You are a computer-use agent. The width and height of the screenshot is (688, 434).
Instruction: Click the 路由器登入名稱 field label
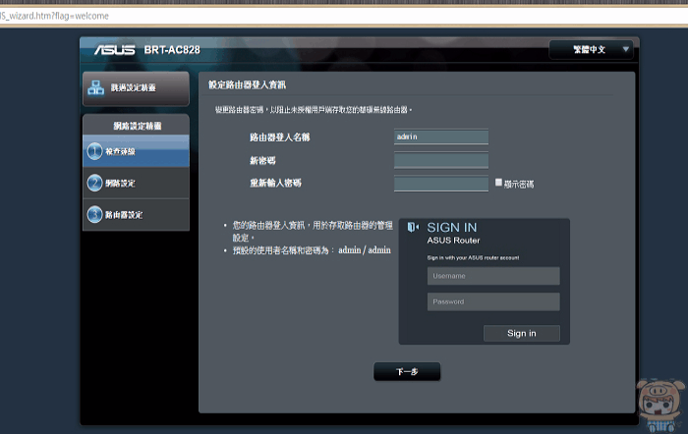pyautogui.click(x=280, y=137)
